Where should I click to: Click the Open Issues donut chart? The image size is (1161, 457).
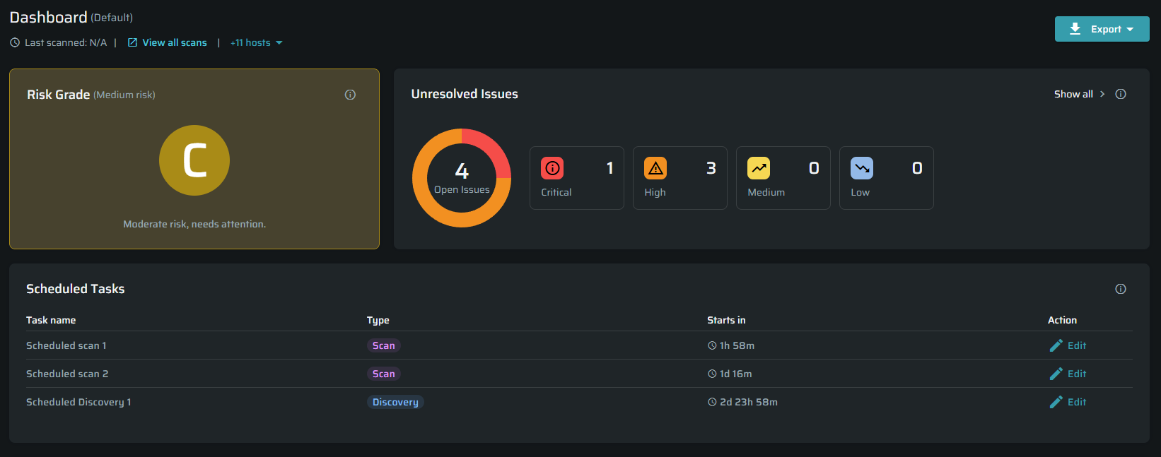point(462,178)
